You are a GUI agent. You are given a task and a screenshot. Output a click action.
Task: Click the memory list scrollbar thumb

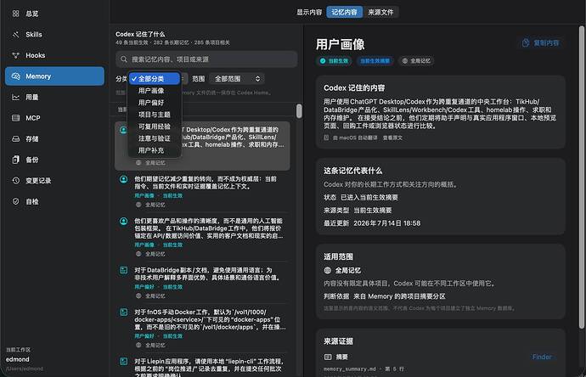pyautogui.click(x=299, y=111)
